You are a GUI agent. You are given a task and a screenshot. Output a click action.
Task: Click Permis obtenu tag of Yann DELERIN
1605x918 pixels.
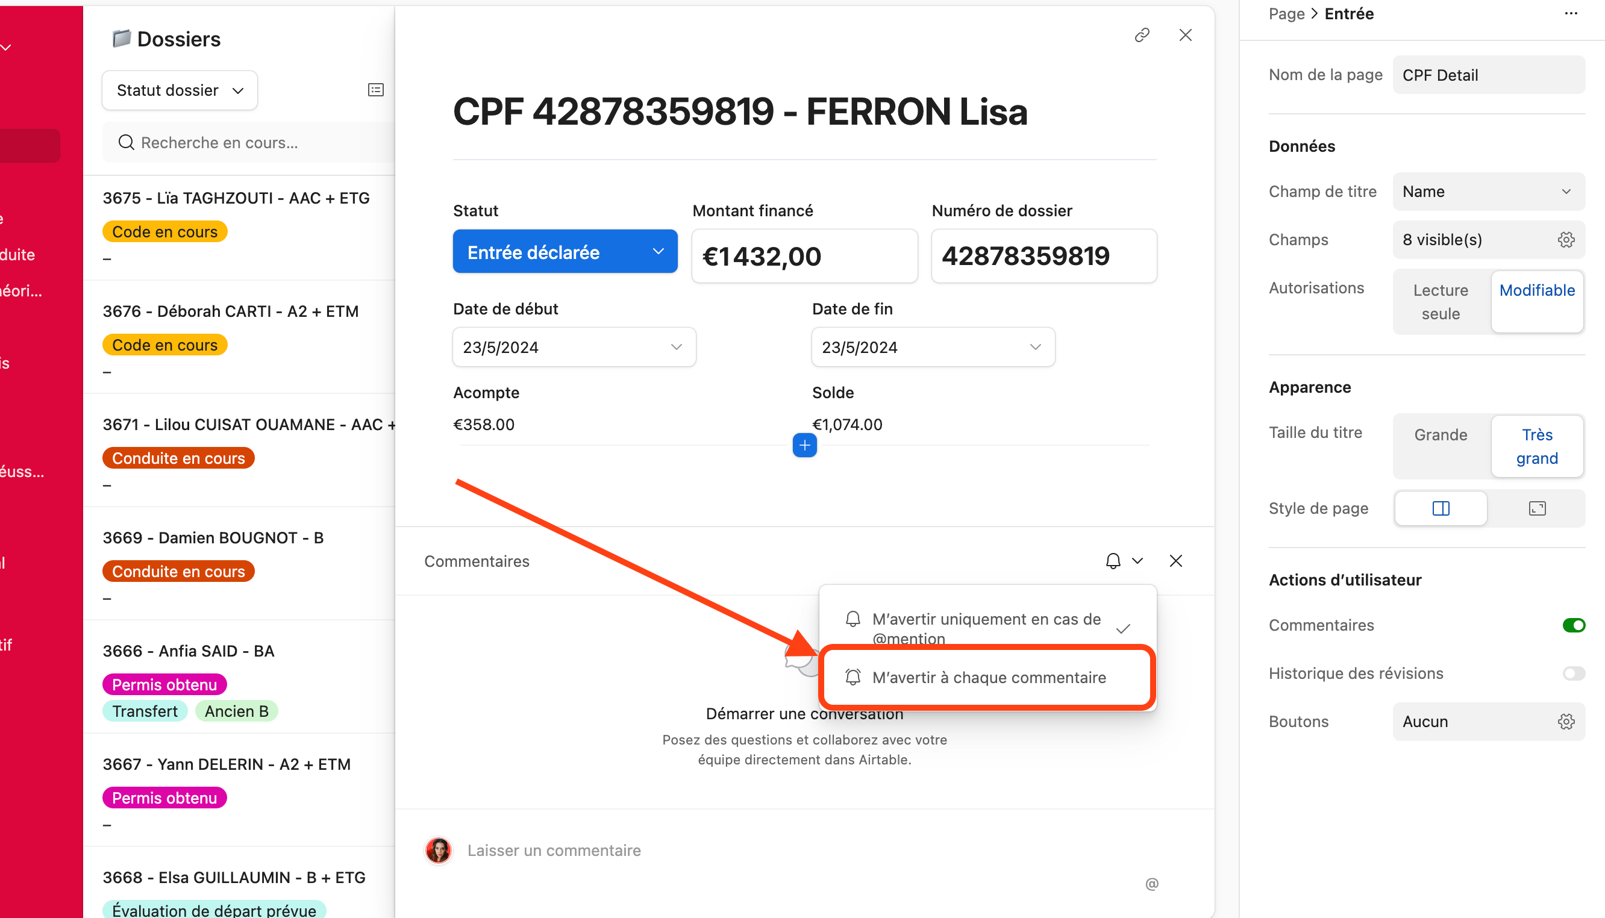(164, 798)
